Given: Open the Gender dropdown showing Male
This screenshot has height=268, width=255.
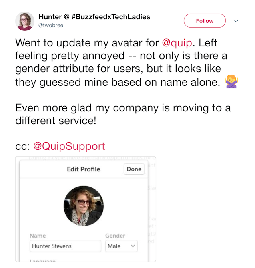Looking at the screenshot, I should pyautogui.click(x=121, y=246).
